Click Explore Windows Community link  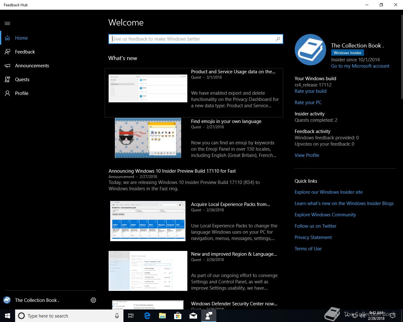pos(325,215)
